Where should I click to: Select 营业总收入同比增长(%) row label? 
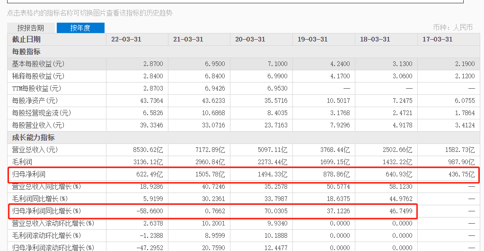pyautogui.click(x=46, y=187)
